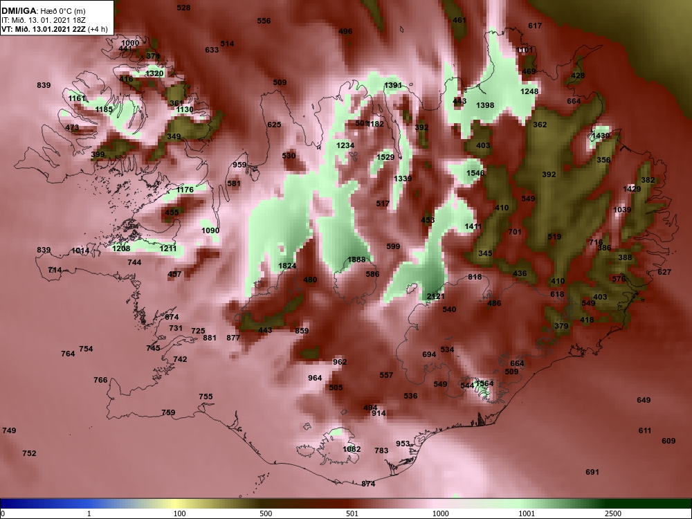The height and width of the screenshot is (519, 692).
Task: Click the map value 701
Action: pos(515,232)
